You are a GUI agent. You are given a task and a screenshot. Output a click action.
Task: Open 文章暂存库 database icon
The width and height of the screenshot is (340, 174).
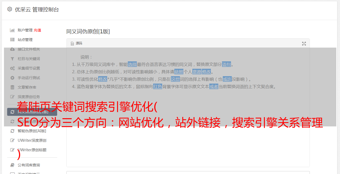tap(12, 87)
